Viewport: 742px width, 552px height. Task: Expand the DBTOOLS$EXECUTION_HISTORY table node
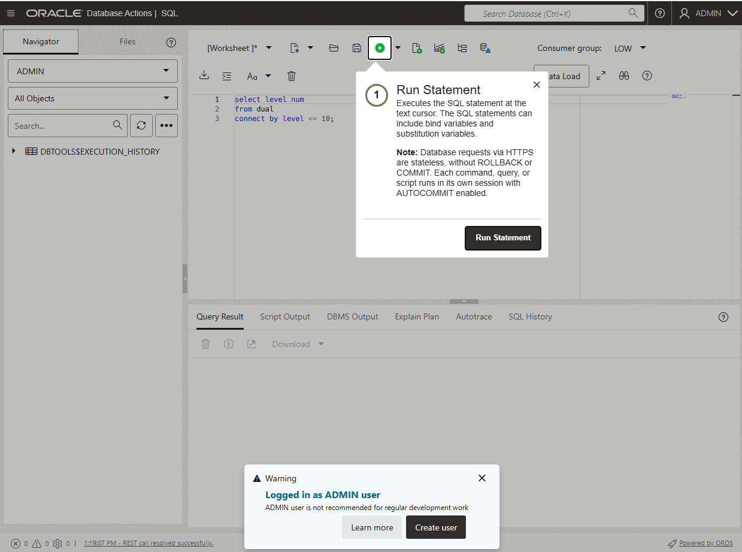[14, 152]
